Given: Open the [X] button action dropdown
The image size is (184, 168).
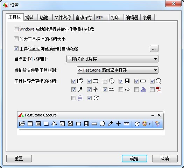Looking at the screenshot, I should [x=112, y=59].
